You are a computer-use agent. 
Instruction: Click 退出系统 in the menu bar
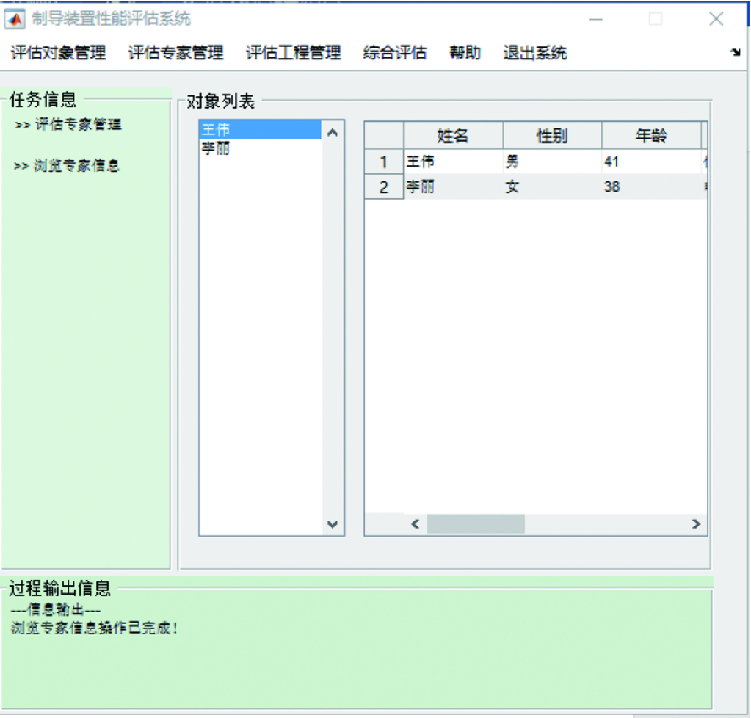coord(535,53)
